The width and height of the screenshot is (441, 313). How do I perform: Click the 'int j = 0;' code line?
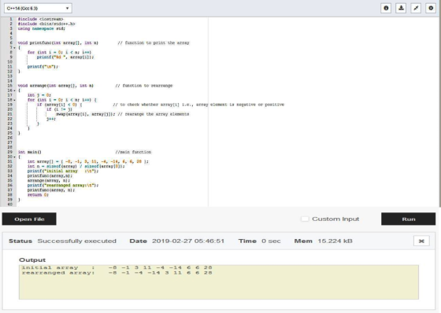[39, 95]
